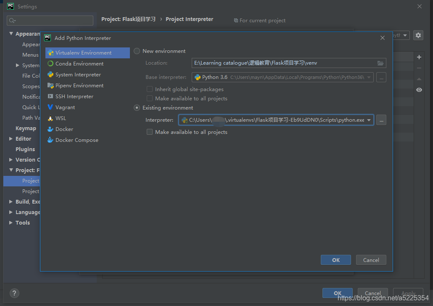Expand the Languages settings group
433x306 pixels.
coord(11,212)
